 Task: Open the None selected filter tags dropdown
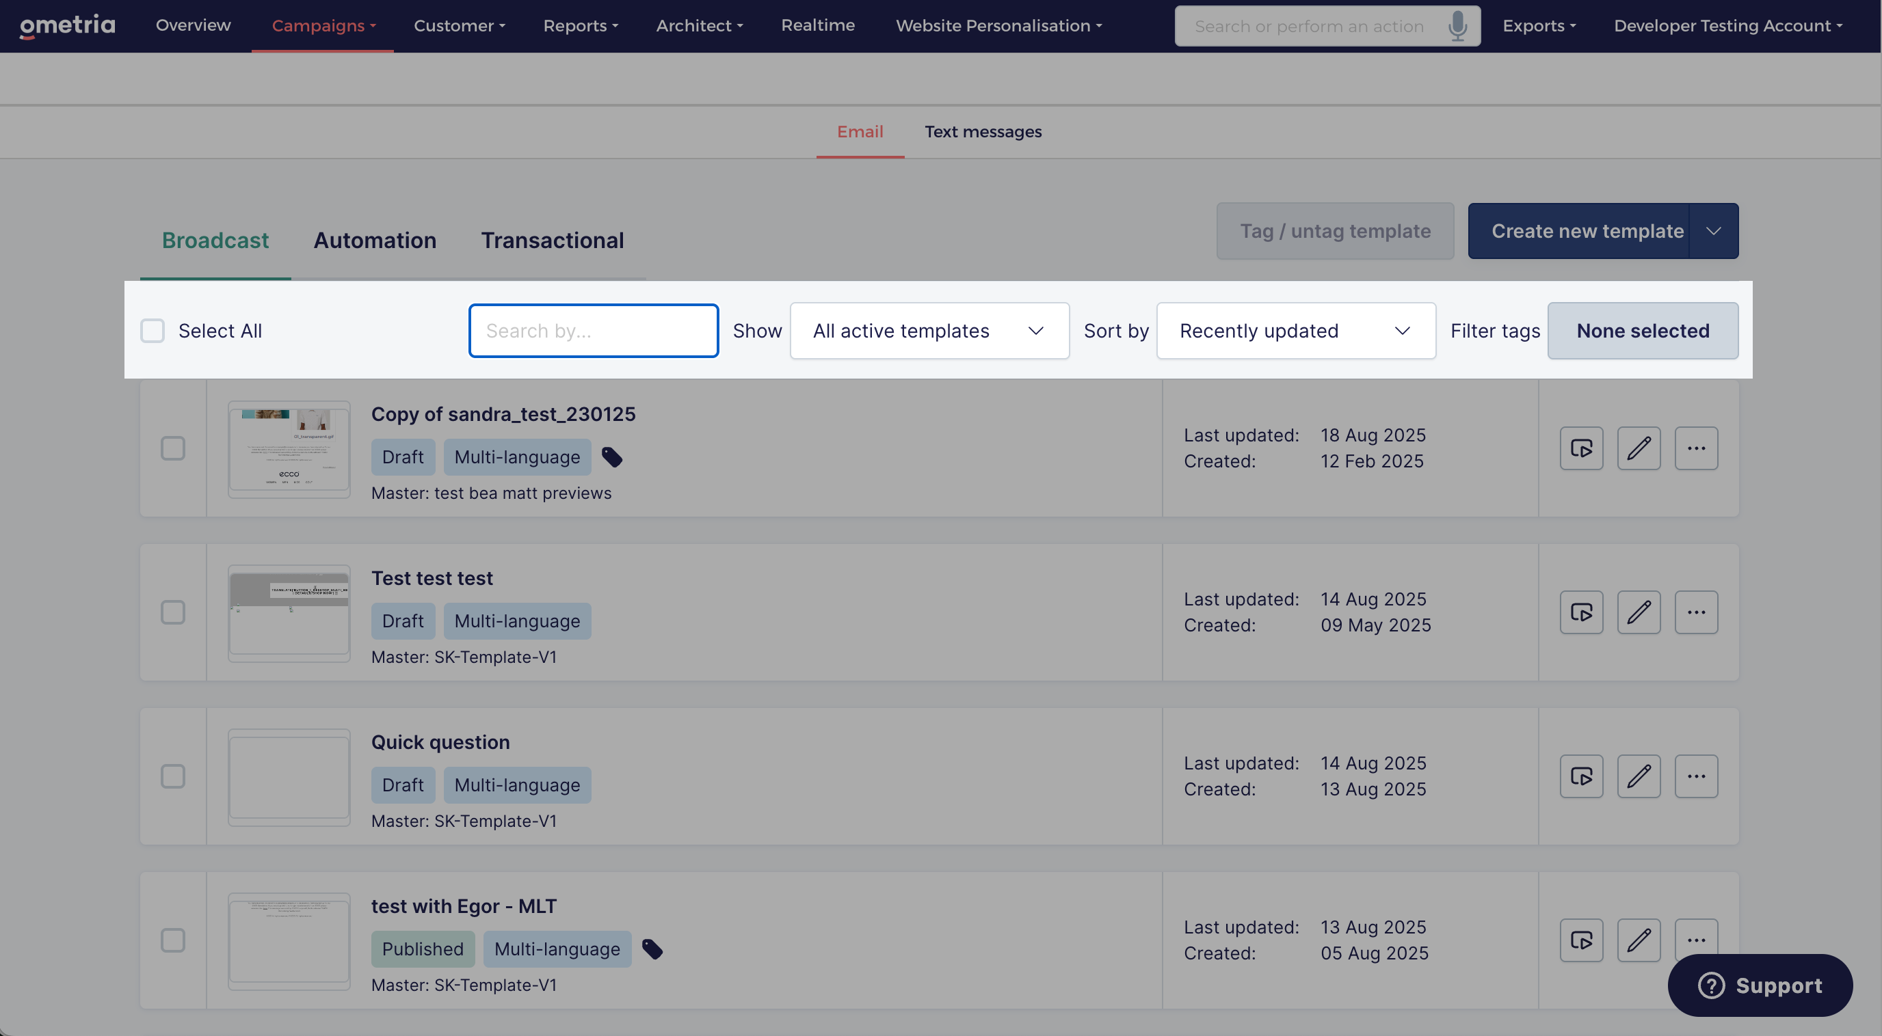pyautogui.click(x=1643, y=331)
